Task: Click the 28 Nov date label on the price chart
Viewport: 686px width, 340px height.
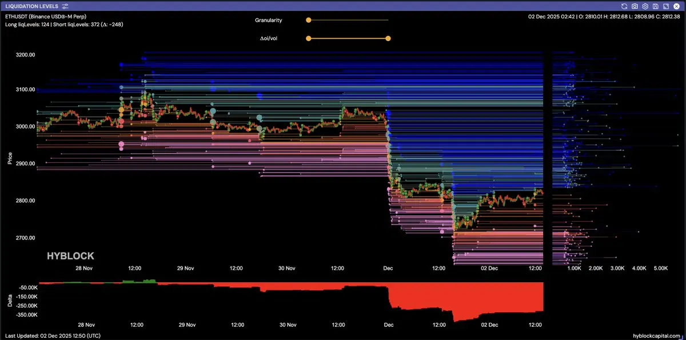Action: pos(84,268)
